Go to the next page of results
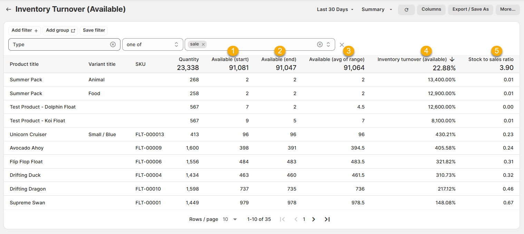The width and height of the screenshot is (524, 234). pos(313,219)
